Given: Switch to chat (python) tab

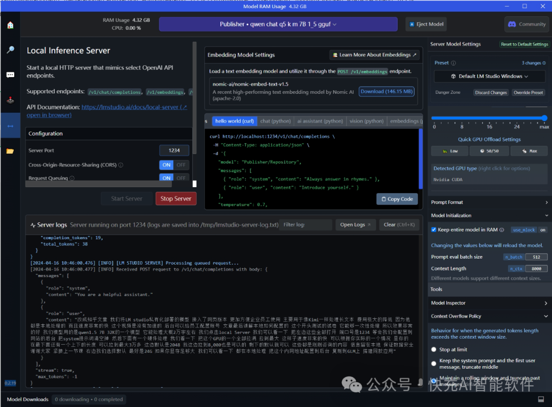Looking at the screenshot, I should point(275,121).
